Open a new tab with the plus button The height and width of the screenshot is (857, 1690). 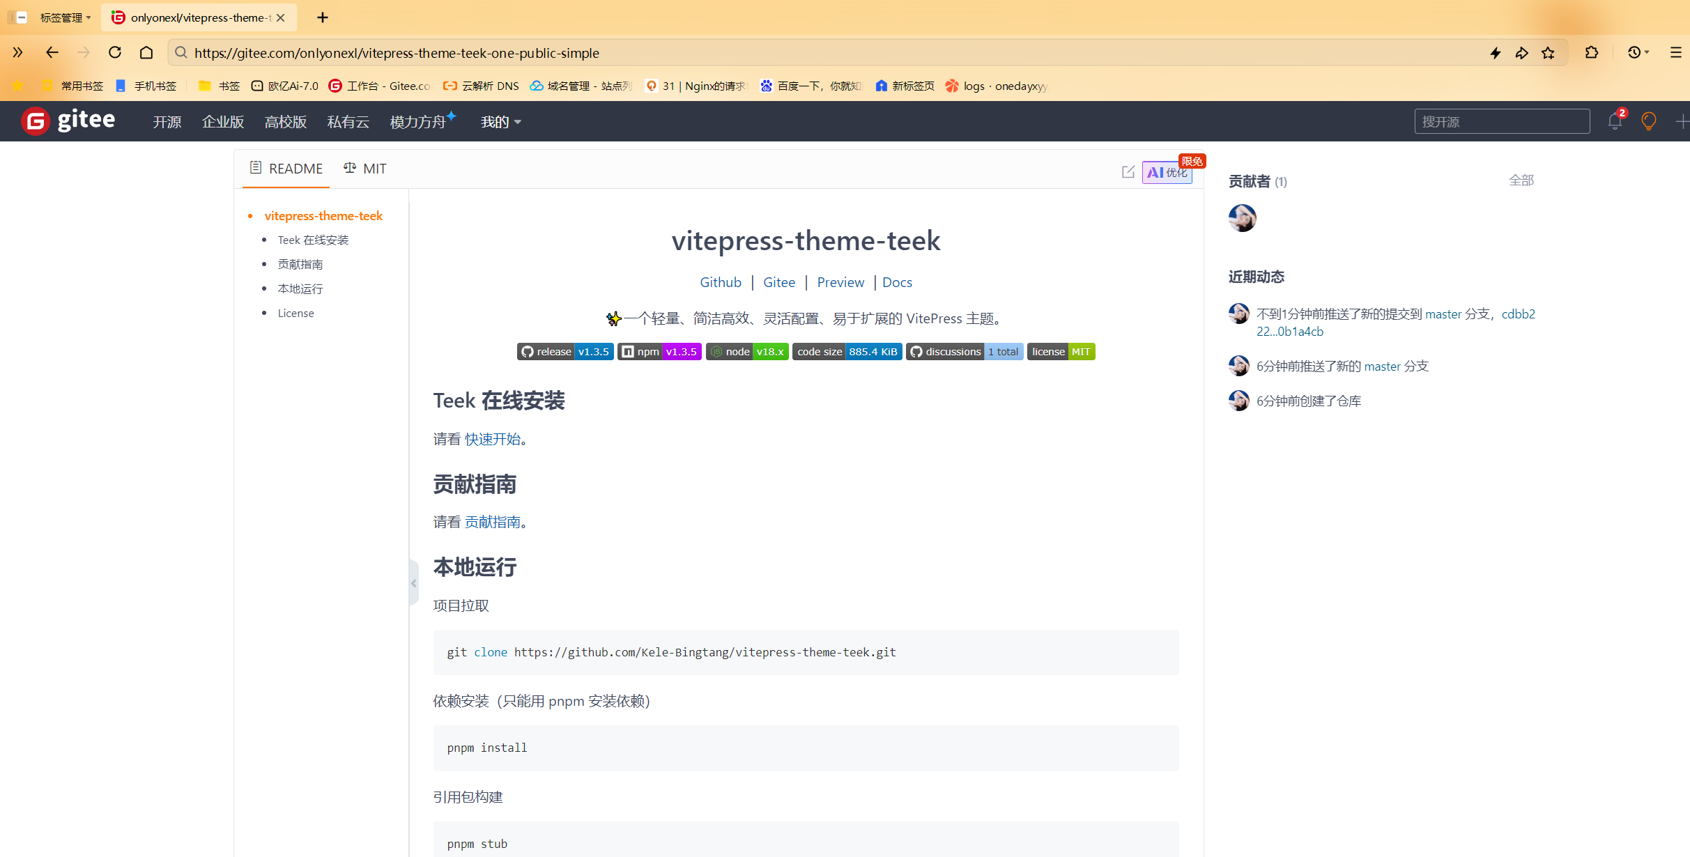[x=322, y=17]
